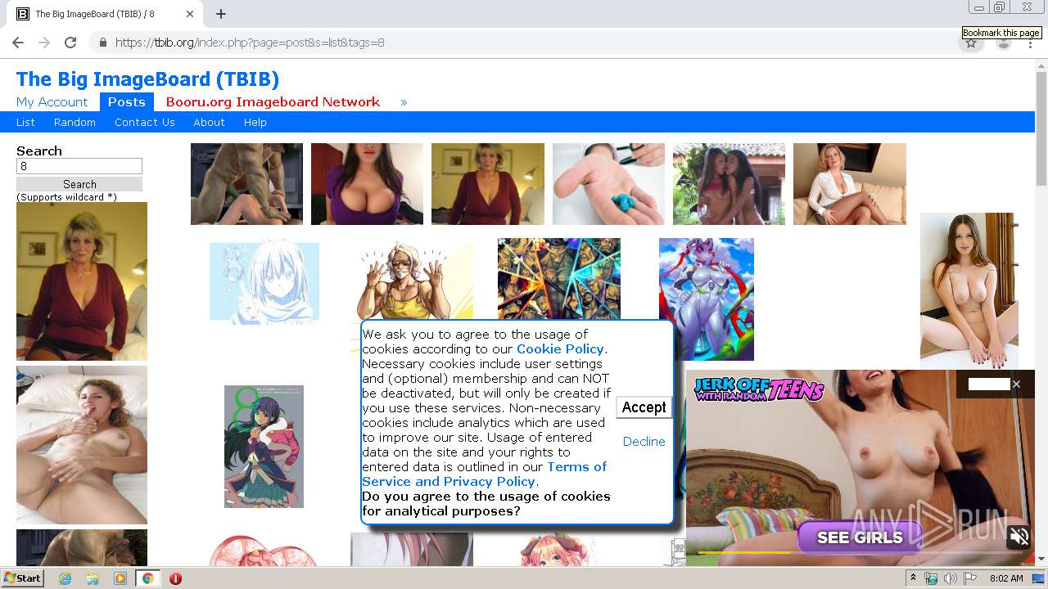Open The Big ImageBoard (TBIB) title link

click(147, 79)
